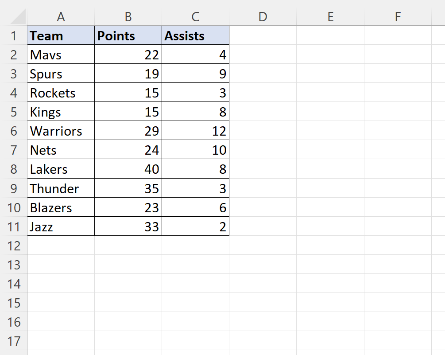Click the Warriors assists value 12

click(195, 131)
